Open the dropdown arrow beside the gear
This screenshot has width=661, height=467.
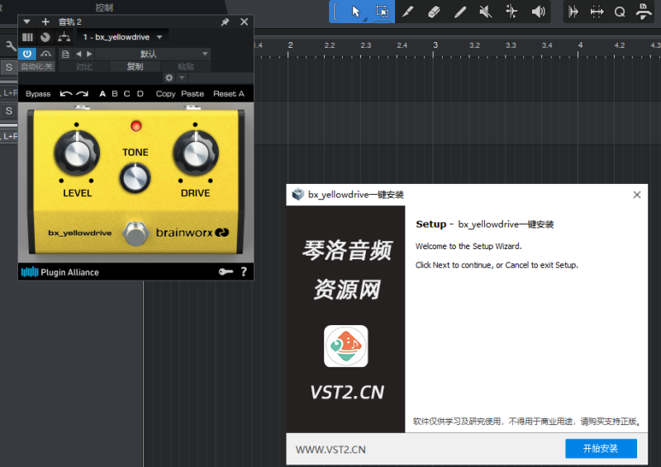coord(182,78)
